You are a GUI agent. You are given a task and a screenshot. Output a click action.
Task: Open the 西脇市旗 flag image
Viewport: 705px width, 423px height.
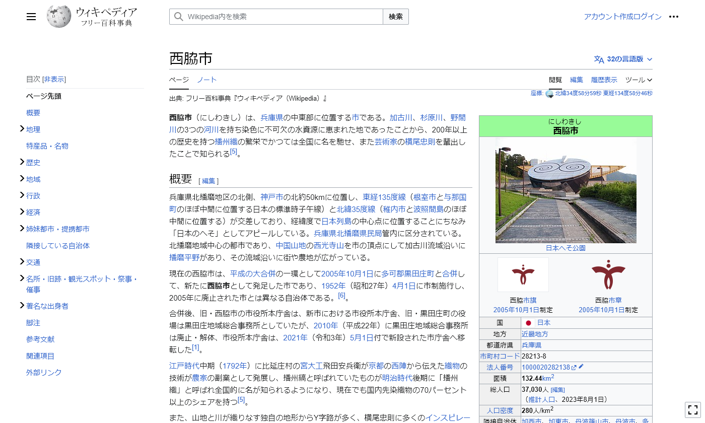[523, 274]
